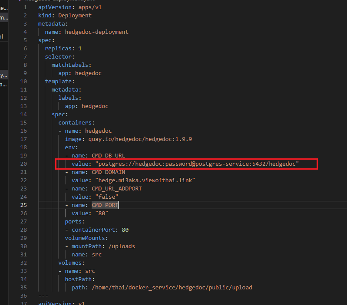The width and height of the screenshot is (347, 305).
Task: Click 'env' key on line 18
Action: point(70,148)
